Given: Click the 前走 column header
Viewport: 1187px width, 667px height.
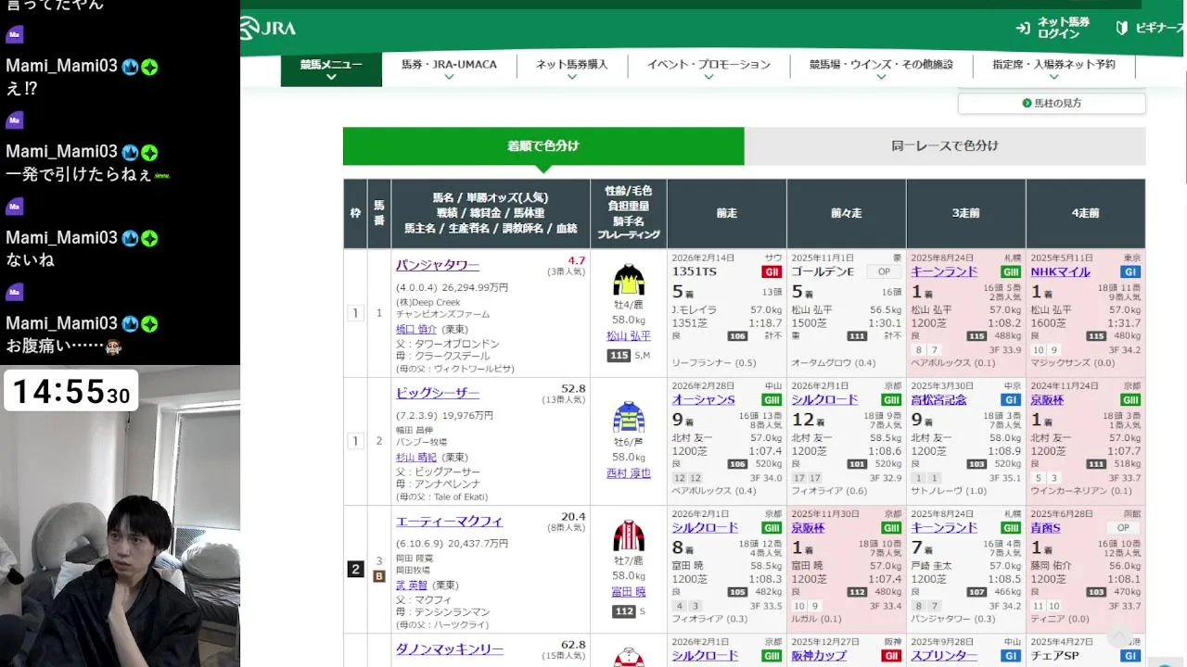Looking at the screenshot, I should 727,213.
